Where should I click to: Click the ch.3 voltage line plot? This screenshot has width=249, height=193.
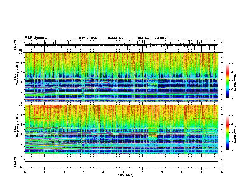[124, 162]
